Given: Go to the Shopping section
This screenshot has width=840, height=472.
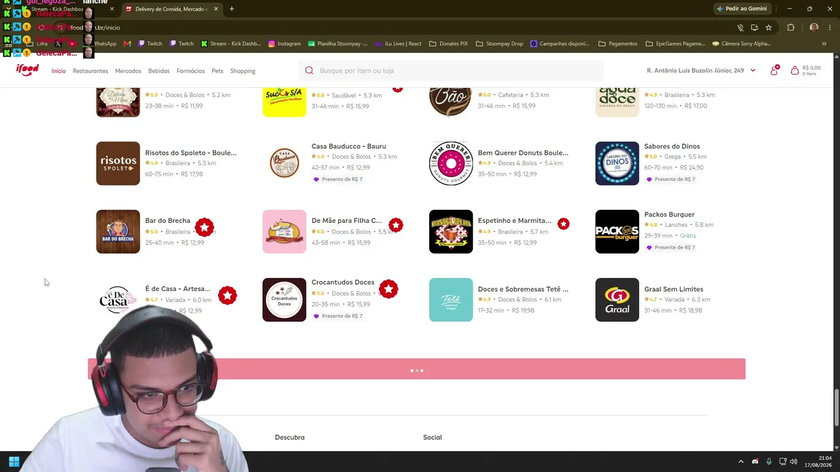Looking at the screenshot, I should (243, 71).
